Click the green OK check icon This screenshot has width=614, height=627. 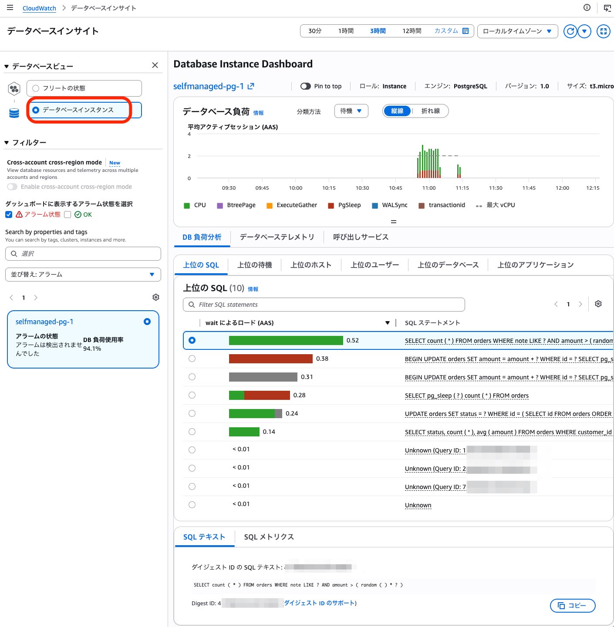[78, 215]
